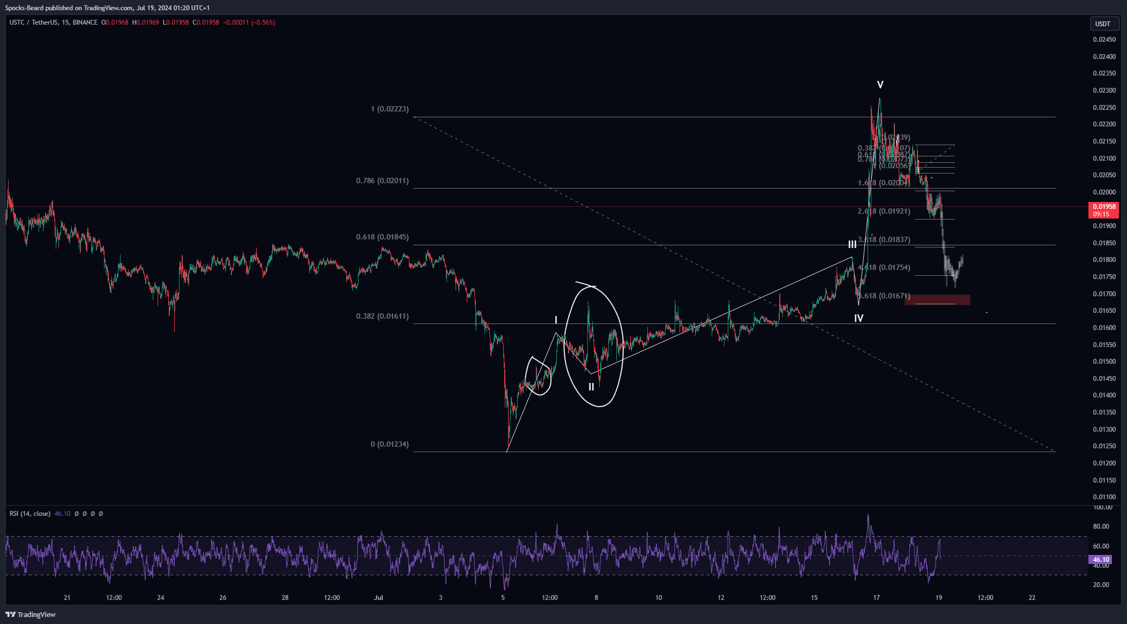Screen dimensions: 1127x624
Task: Click the 0.01100 price axis label
Action: pos(1104,497)
